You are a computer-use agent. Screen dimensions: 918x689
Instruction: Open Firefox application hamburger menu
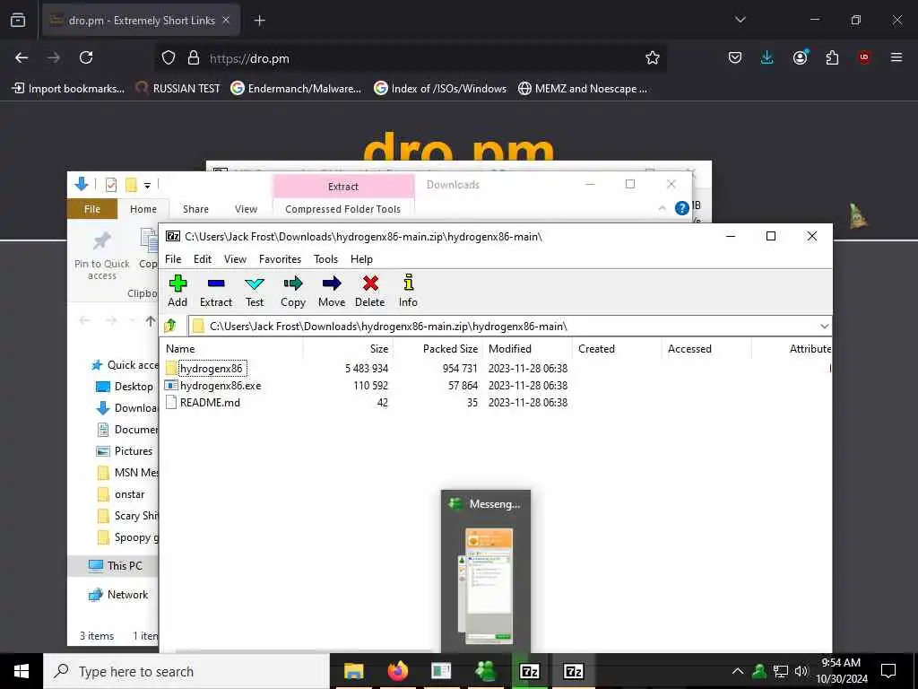[896, 57]
